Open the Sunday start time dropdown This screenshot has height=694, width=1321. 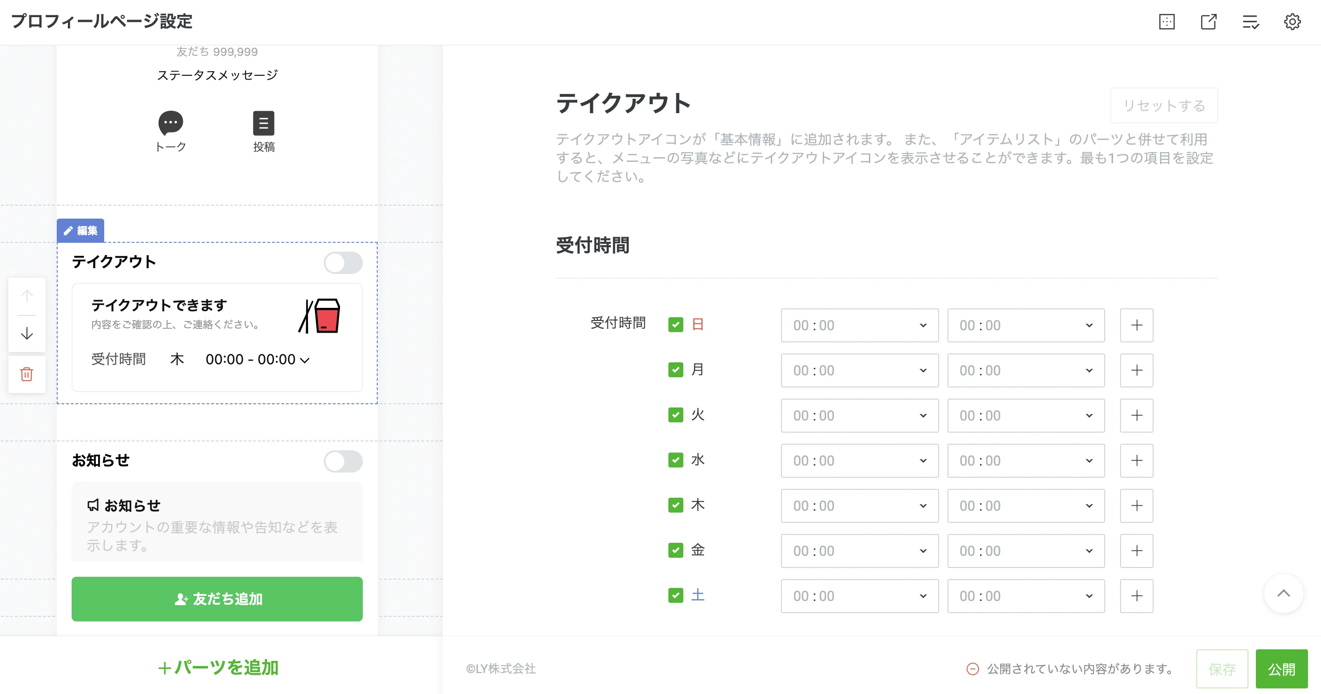pyautogui.click(x=860, y=325)
